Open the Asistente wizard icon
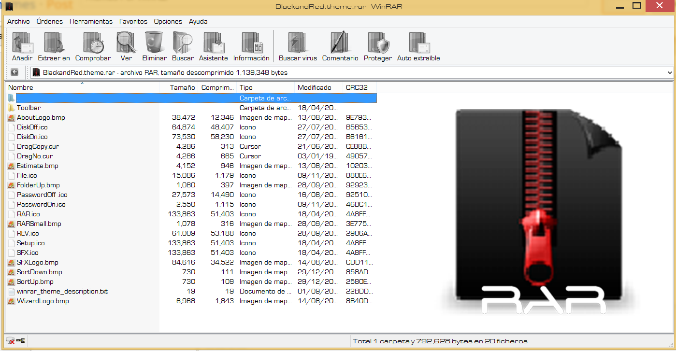The height and width of the screenshot is (351, 676). coord(213,42)
